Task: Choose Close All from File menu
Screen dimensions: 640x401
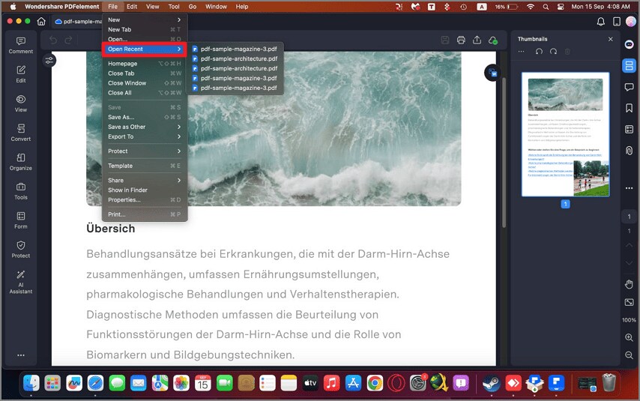Action: 145,93
